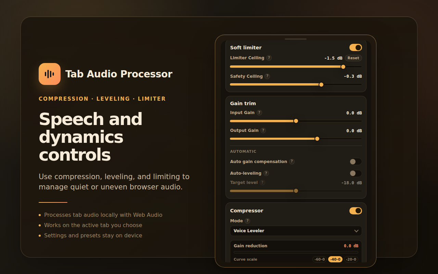
Task: Open help for Auto gain compensation
Action: pos(292,162)
